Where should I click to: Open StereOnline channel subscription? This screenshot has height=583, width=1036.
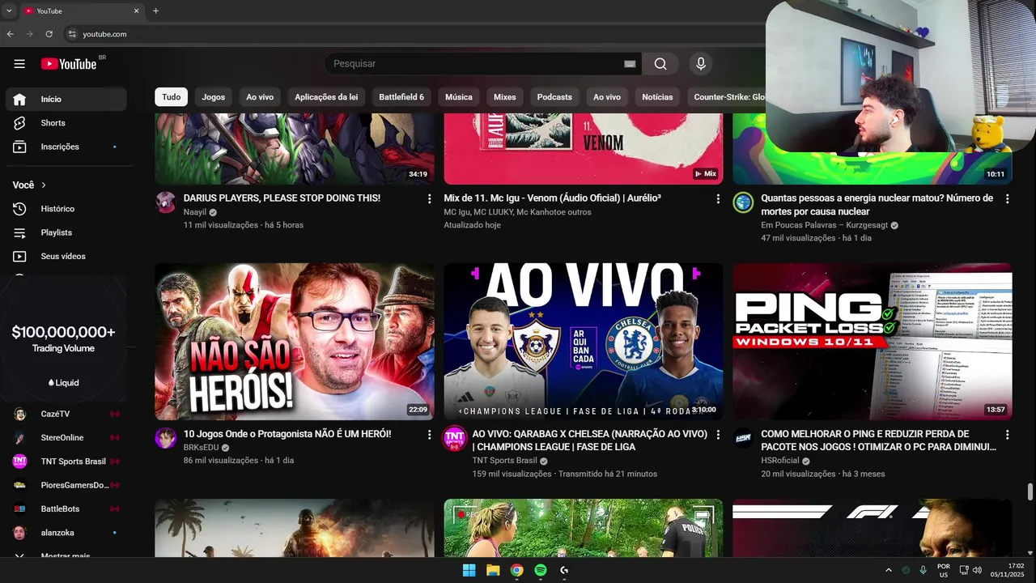click(x=66, y=438)
